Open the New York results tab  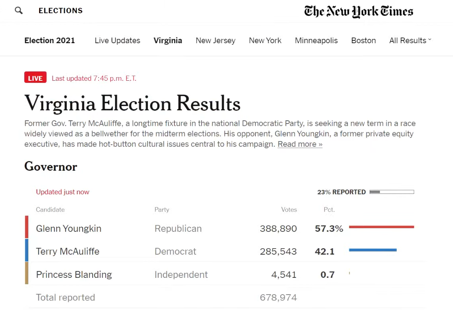pos(265,40)
